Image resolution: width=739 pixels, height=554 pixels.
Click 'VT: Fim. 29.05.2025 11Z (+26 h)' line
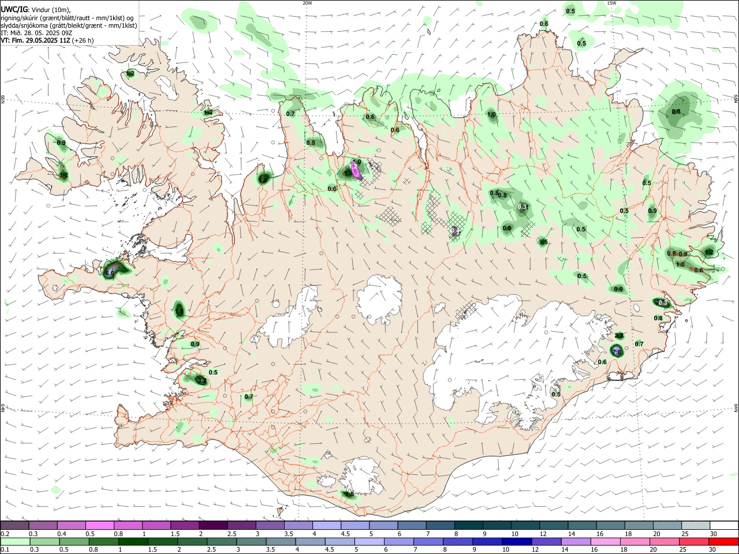click(47, 40)
